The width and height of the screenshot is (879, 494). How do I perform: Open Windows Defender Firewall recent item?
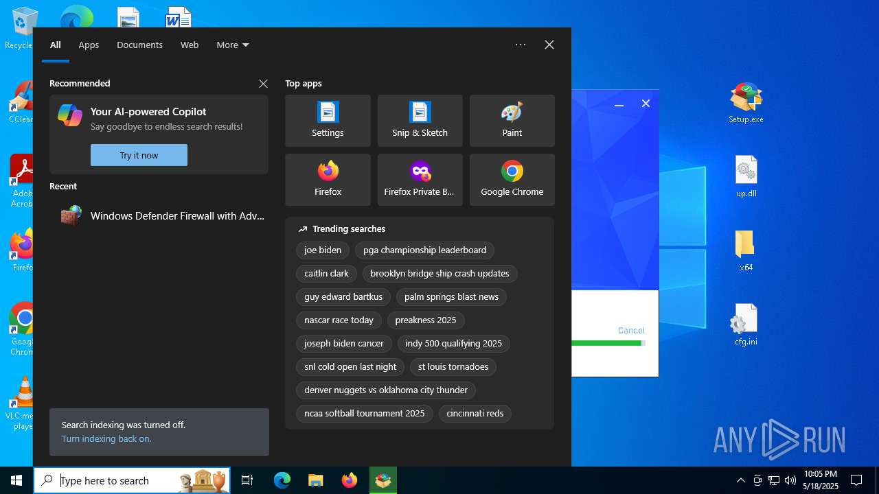coord(159,216)
